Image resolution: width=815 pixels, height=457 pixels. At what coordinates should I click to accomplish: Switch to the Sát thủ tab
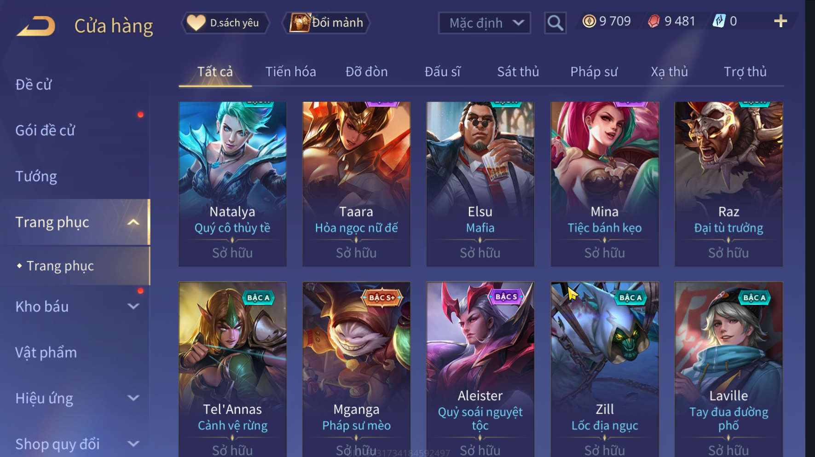click(518, 72)
